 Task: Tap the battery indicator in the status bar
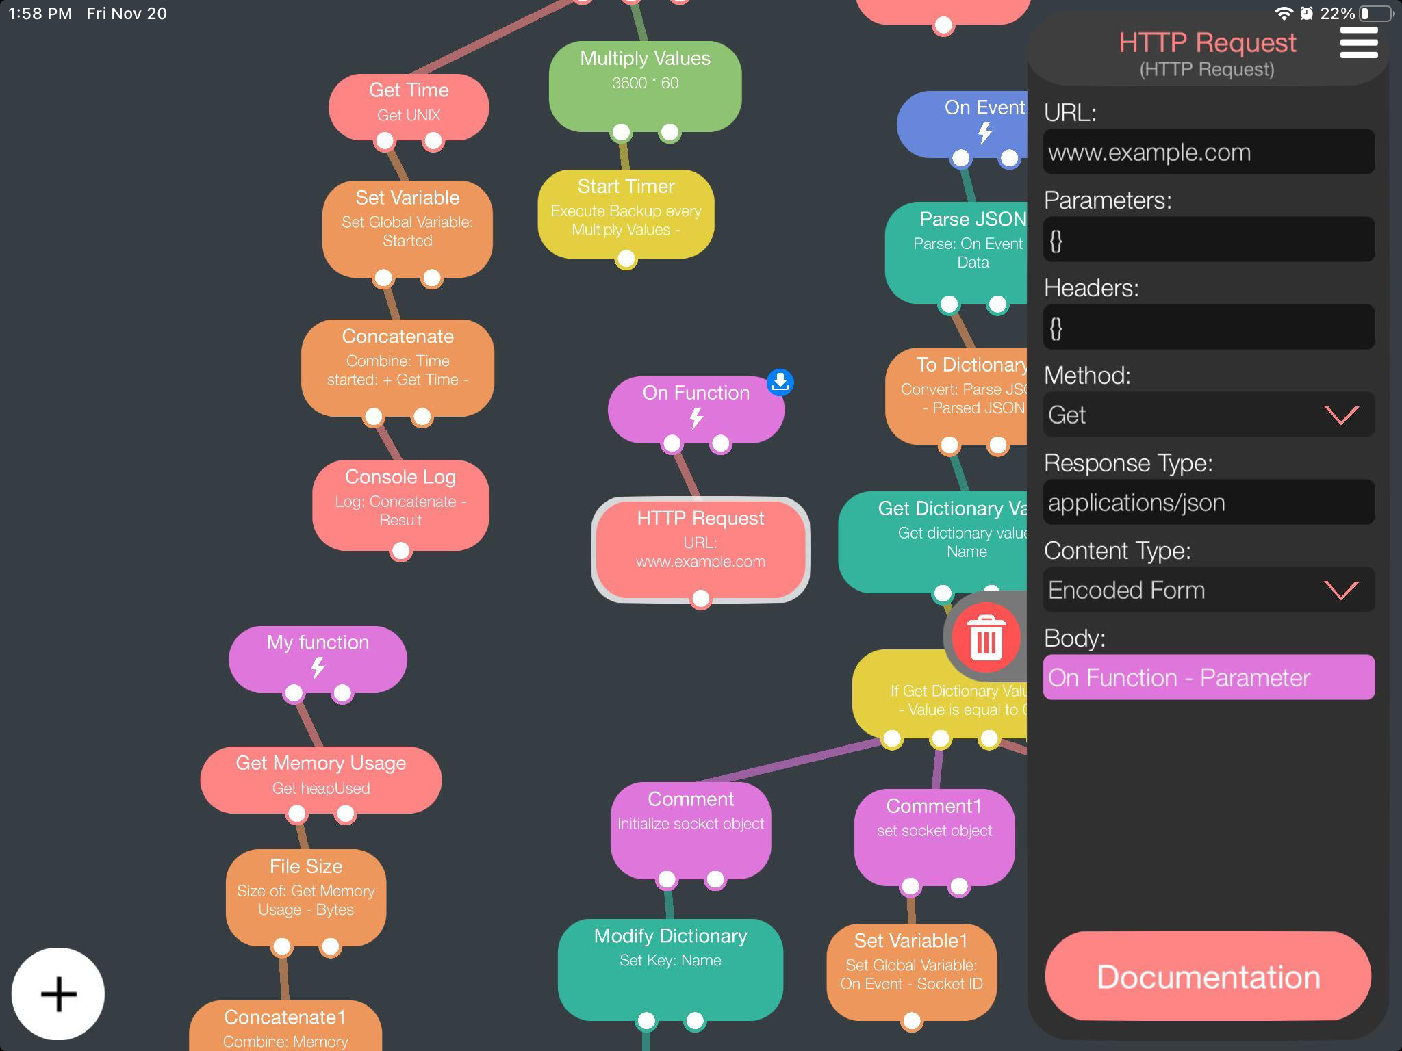[1376, 13]
